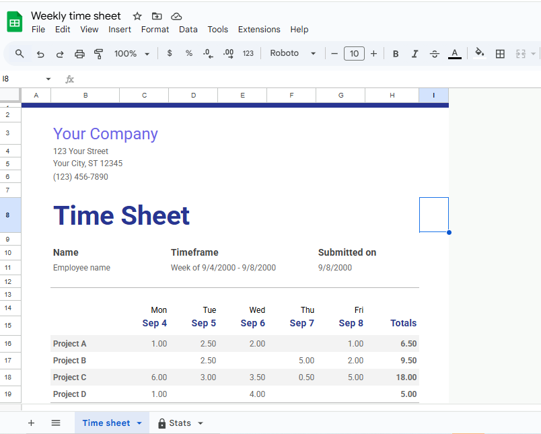Toggle strikethrough formatting
Viewport: 541px width, 434px height.
pos(435,54)
